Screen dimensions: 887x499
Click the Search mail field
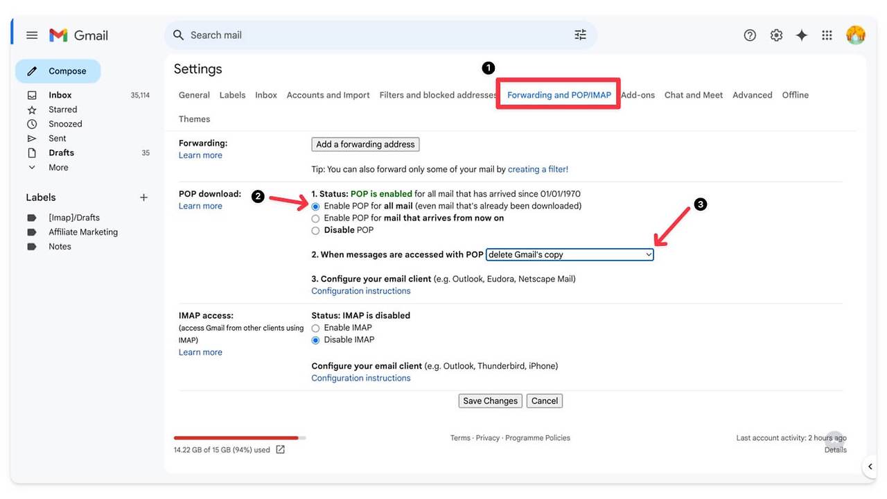pyautogui.click(x=380, y=35)
